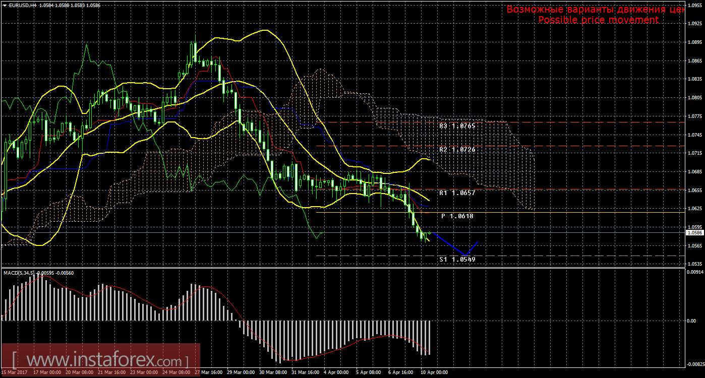This screenshot has width=705, height=378.
Task: Select the S1 1.0549 support level label
Action: 457,259
